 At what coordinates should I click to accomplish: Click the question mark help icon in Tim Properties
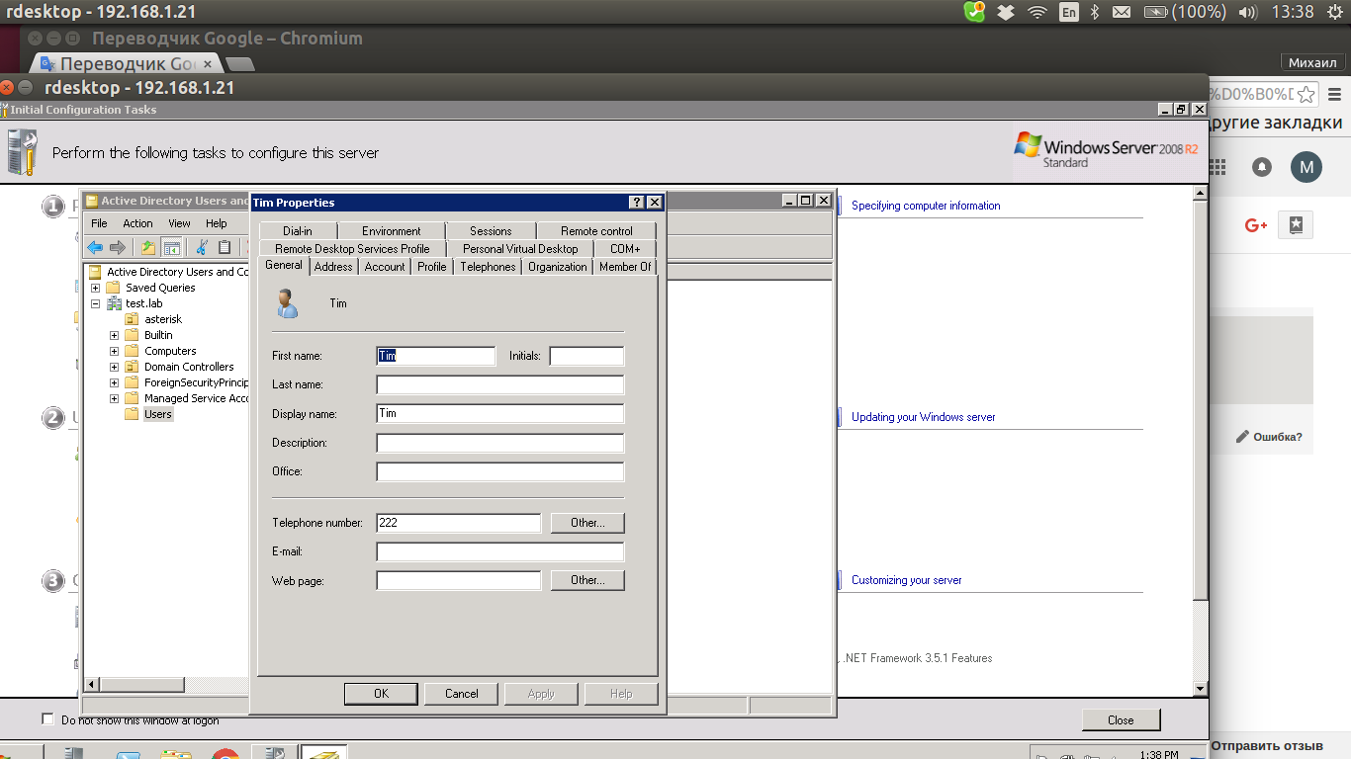636,203
